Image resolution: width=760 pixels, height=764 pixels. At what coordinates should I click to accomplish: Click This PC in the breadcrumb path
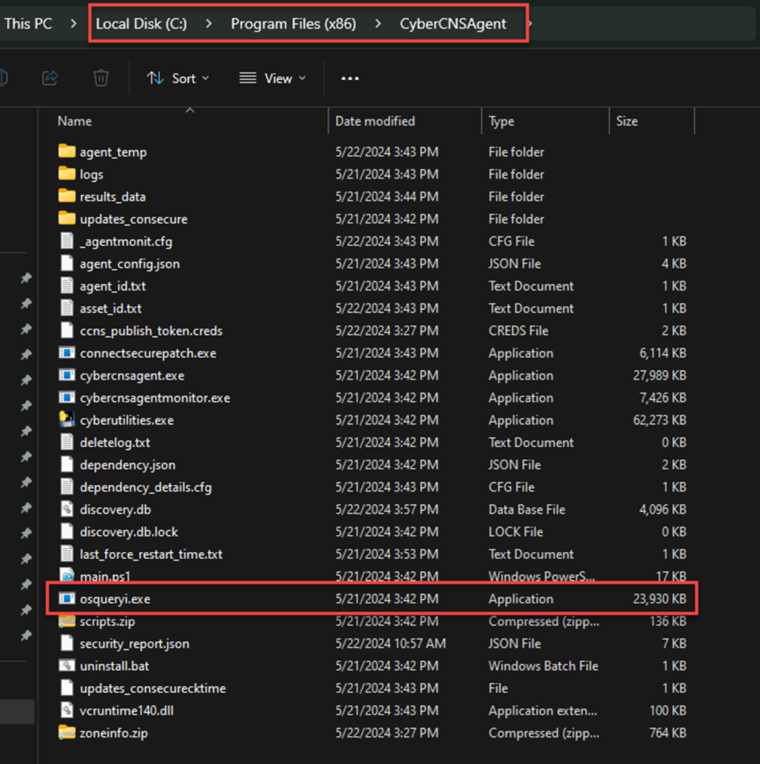(x=28, y=24)
